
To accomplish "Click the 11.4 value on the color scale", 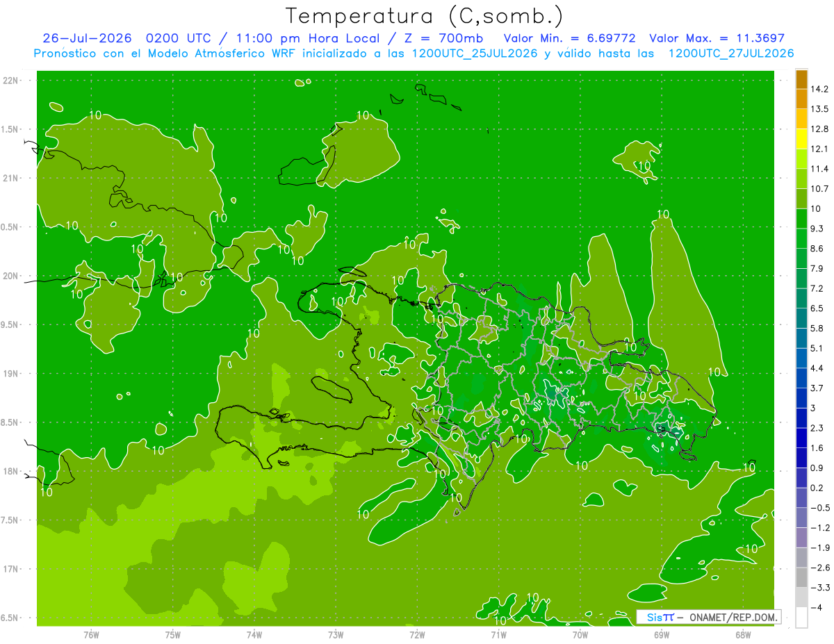I will point(819,169).
